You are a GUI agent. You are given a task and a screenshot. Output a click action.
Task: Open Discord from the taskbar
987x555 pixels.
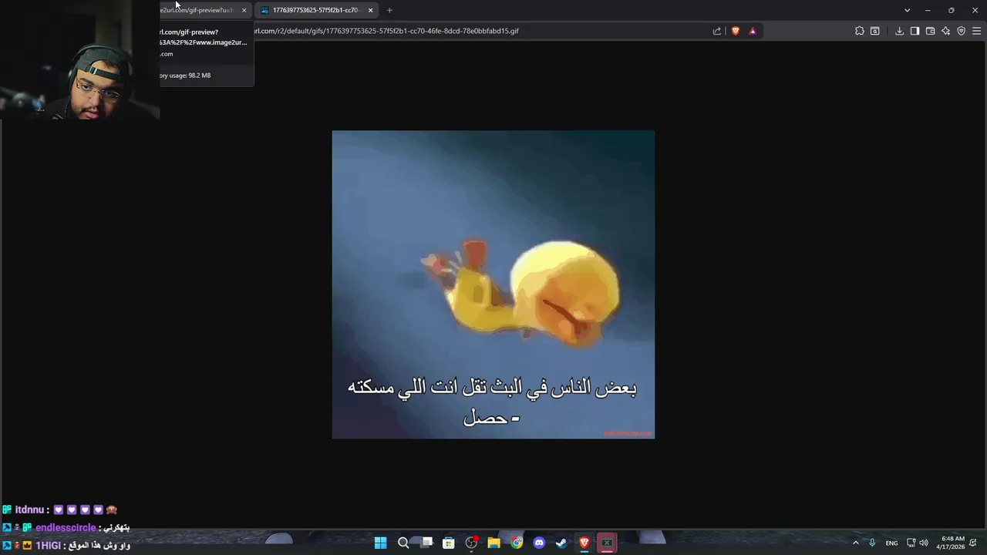click(x=539, y=543)
